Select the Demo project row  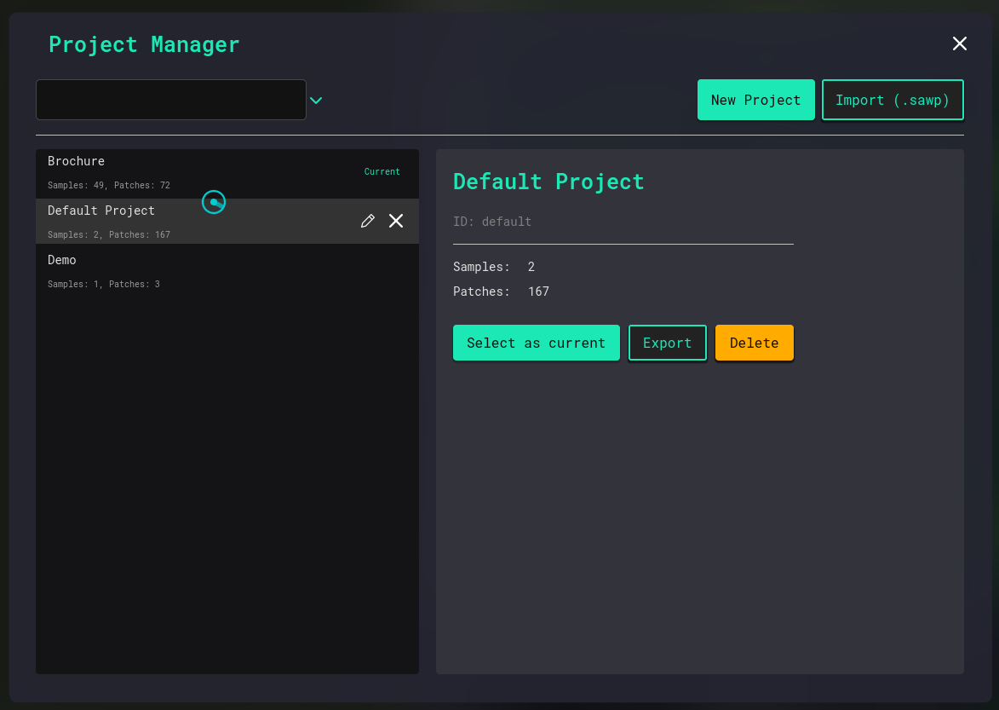pos(227,272)
